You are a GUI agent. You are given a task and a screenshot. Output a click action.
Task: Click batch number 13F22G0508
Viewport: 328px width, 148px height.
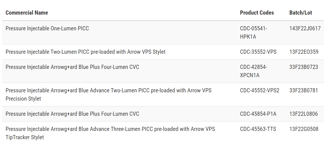pos(304,129)
